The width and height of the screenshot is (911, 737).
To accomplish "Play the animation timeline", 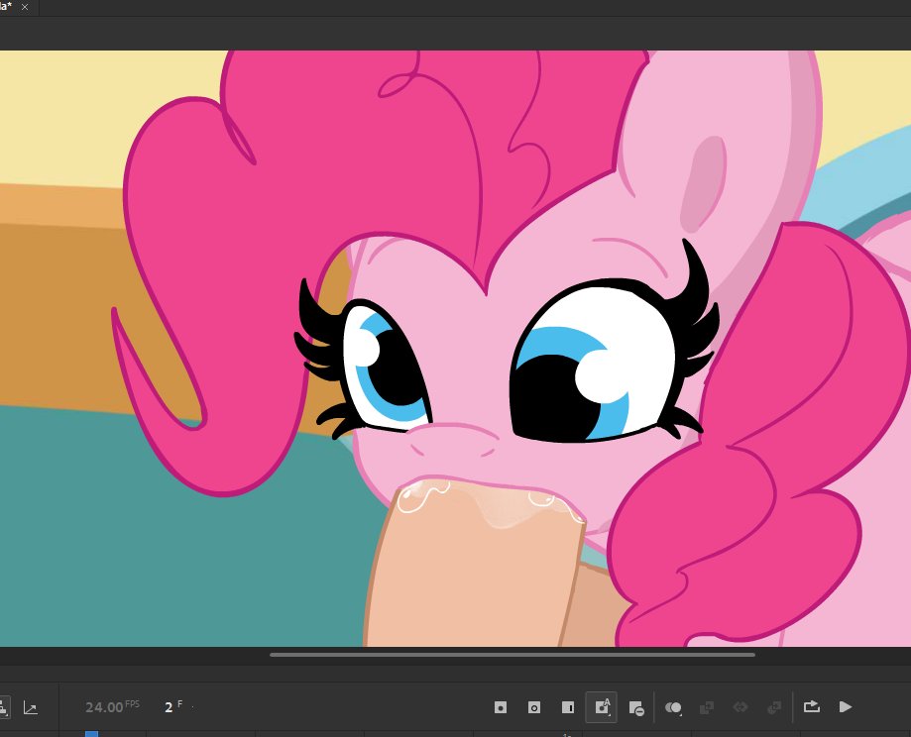I will (x=846, y=707).
